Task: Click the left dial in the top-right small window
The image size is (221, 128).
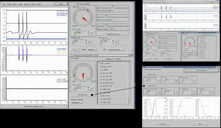Action: point(151,41)
